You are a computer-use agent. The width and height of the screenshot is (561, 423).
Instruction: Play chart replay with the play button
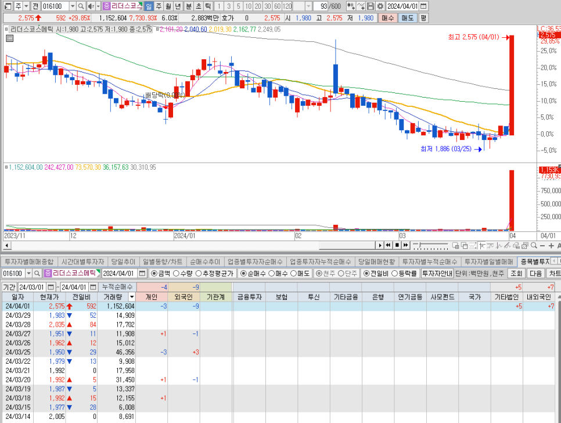click(x=380, y=245)
